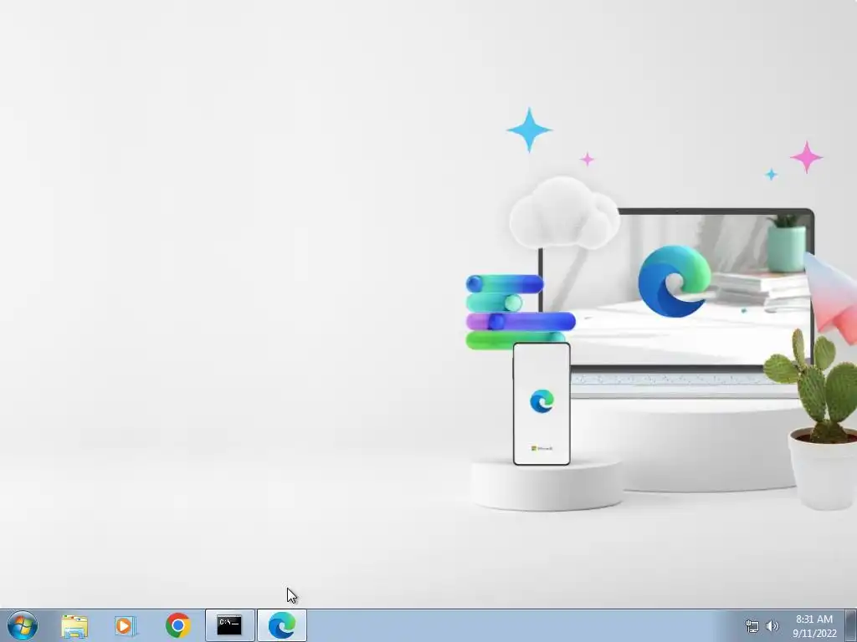Open the volume speaker tray icon
Screen dimensions: 857x642
(772, 626)
